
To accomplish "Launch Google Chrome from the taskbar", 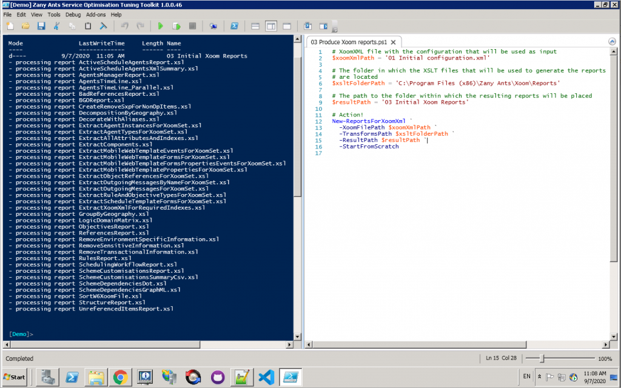I will coord(121,377).
